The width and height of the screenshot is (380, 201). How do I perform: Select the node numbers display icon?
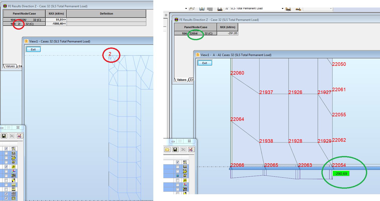click(x=14, y=148)
